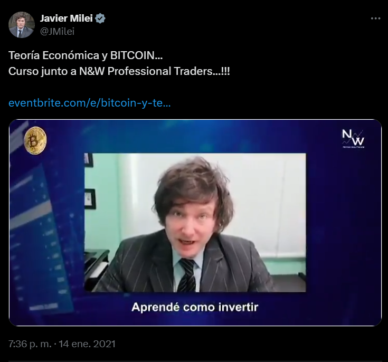Click the N&W logo in video corner

[x=353, y=139]
